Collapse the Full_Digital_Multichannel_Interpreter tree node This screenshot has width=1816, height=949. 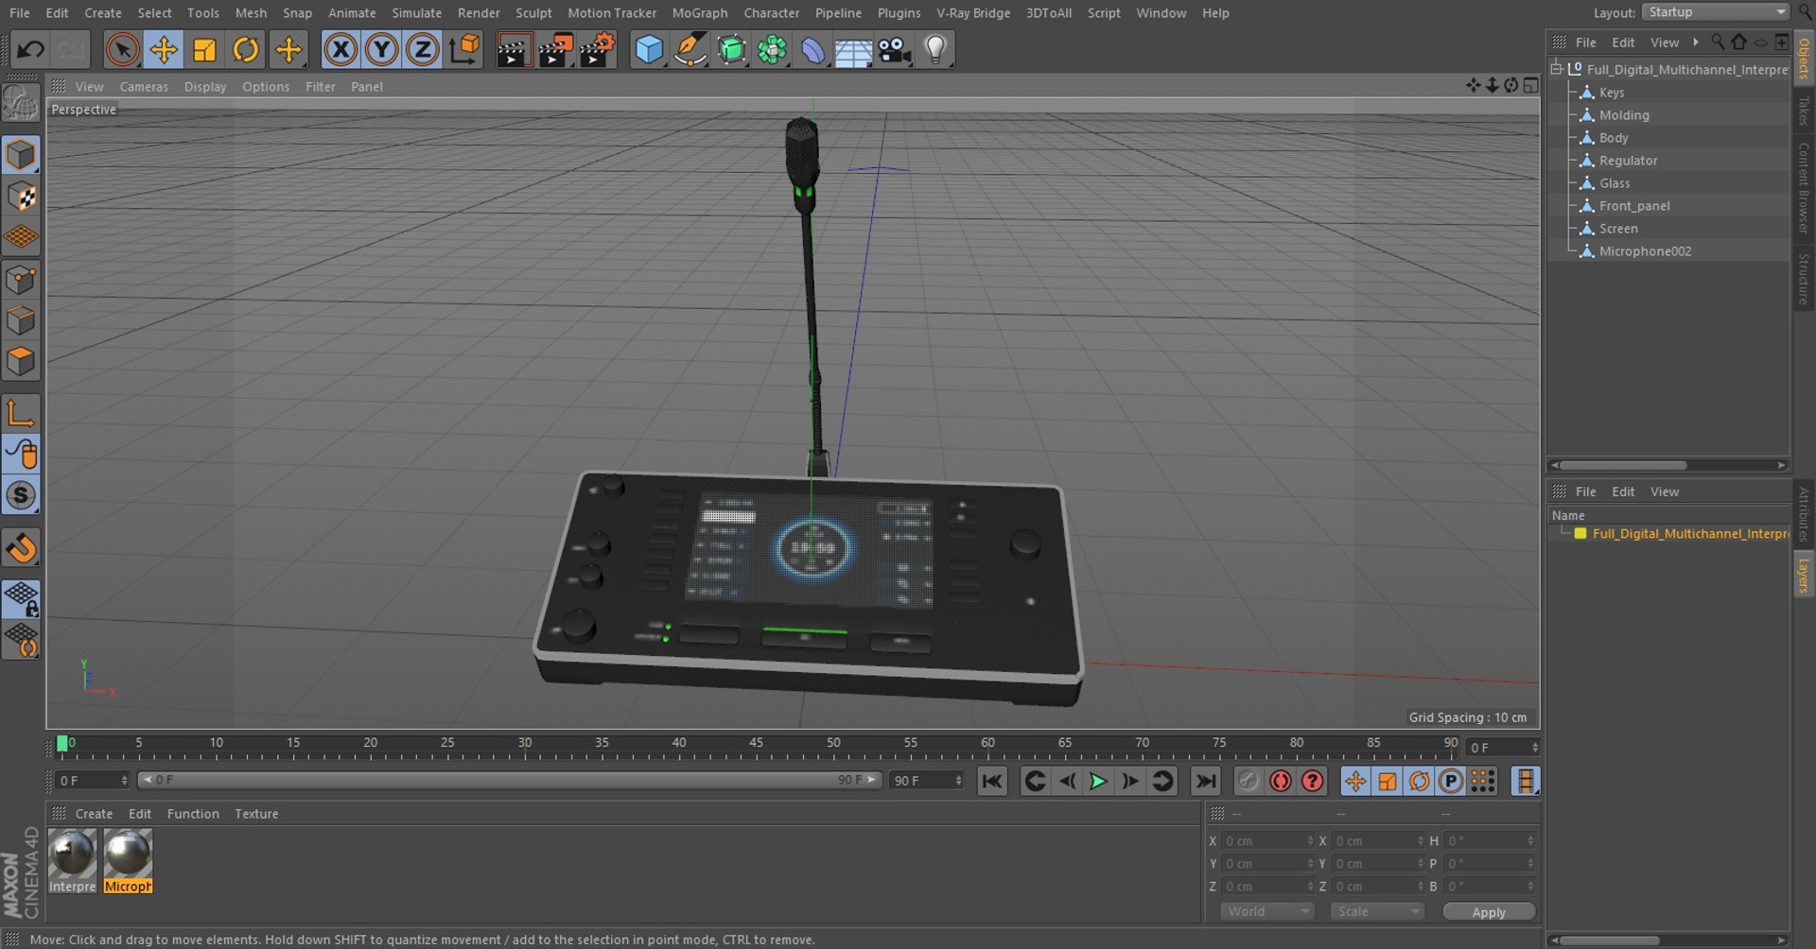1556,69
